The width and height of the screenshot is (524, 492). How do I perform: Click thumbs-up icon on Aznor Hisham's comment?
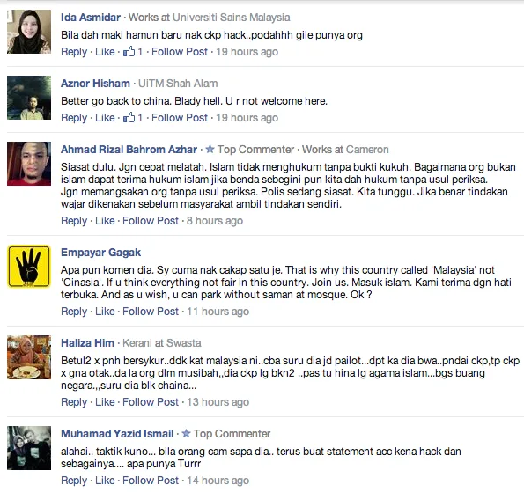129,117
